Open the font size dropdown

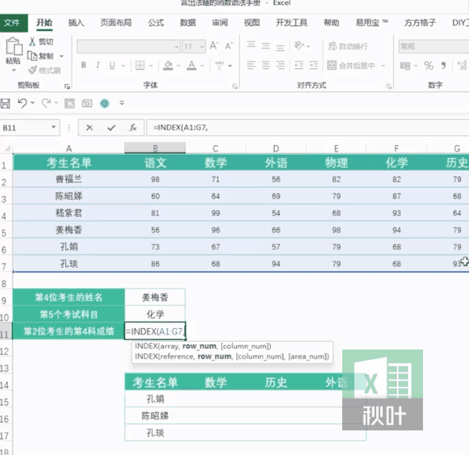point(202,47)
